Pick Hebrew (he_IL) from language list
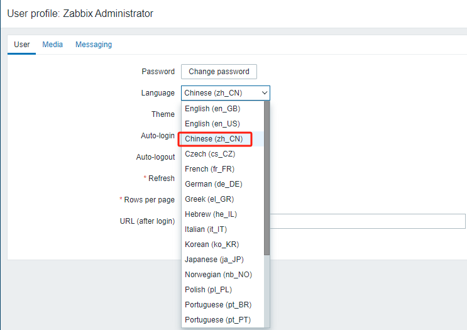The image size is (467, 330). click(211, 214)
